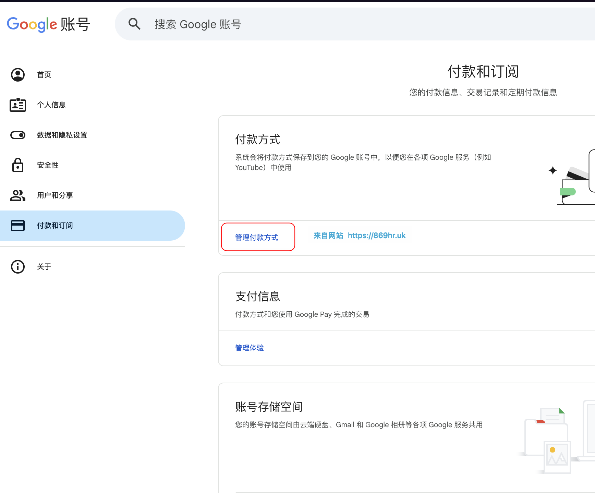Open the 个人信息 sidebar item

(x=93, y=105)
